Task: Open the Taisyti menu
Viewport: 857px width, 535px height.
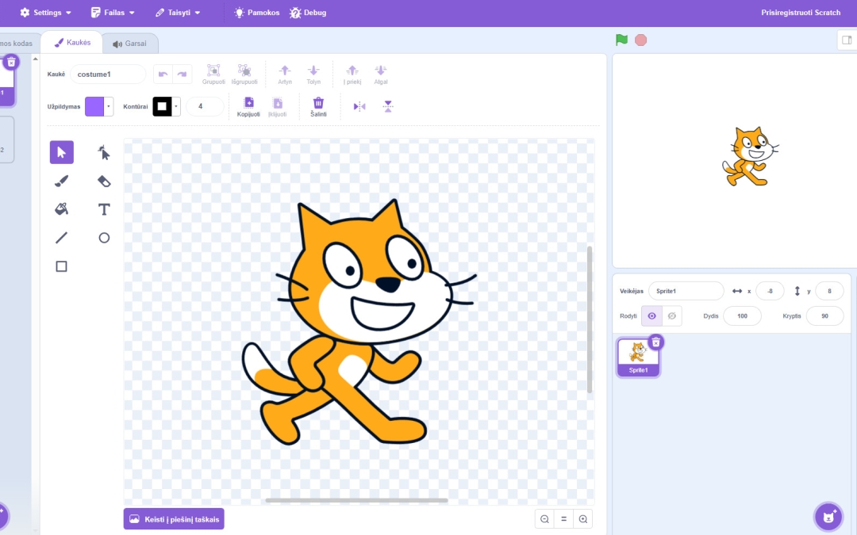Action: click(x=178, y=13)
